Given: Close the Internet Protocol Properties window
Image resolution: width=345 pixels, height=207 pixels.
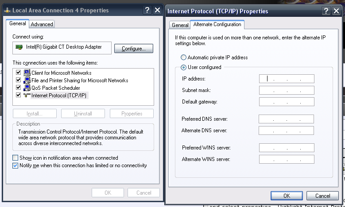Looking at the screenshot, I should [337, 11].
